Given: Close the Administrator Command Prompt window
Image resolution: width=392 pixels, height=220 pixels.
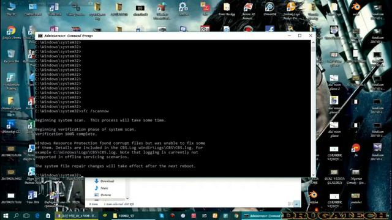Looking at the screenshot, I should [311, 35].
